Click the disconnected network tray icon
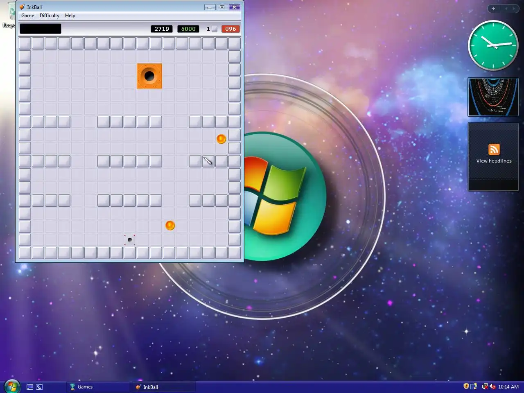The image size is (524, 393). pyautogui.click(x=485, y=386)
